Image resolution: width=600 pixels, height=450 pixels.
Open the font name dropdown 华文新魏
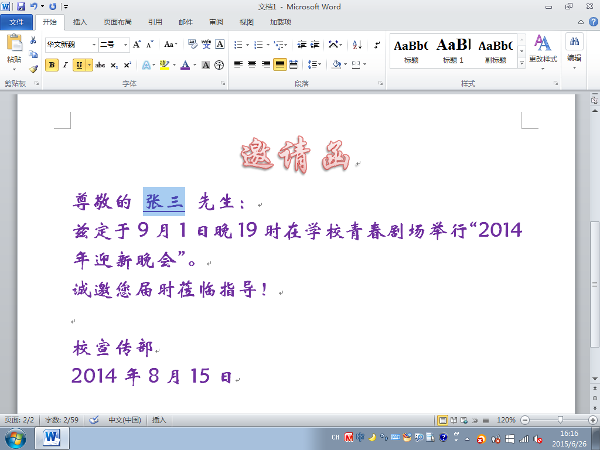tap(94, 45)
